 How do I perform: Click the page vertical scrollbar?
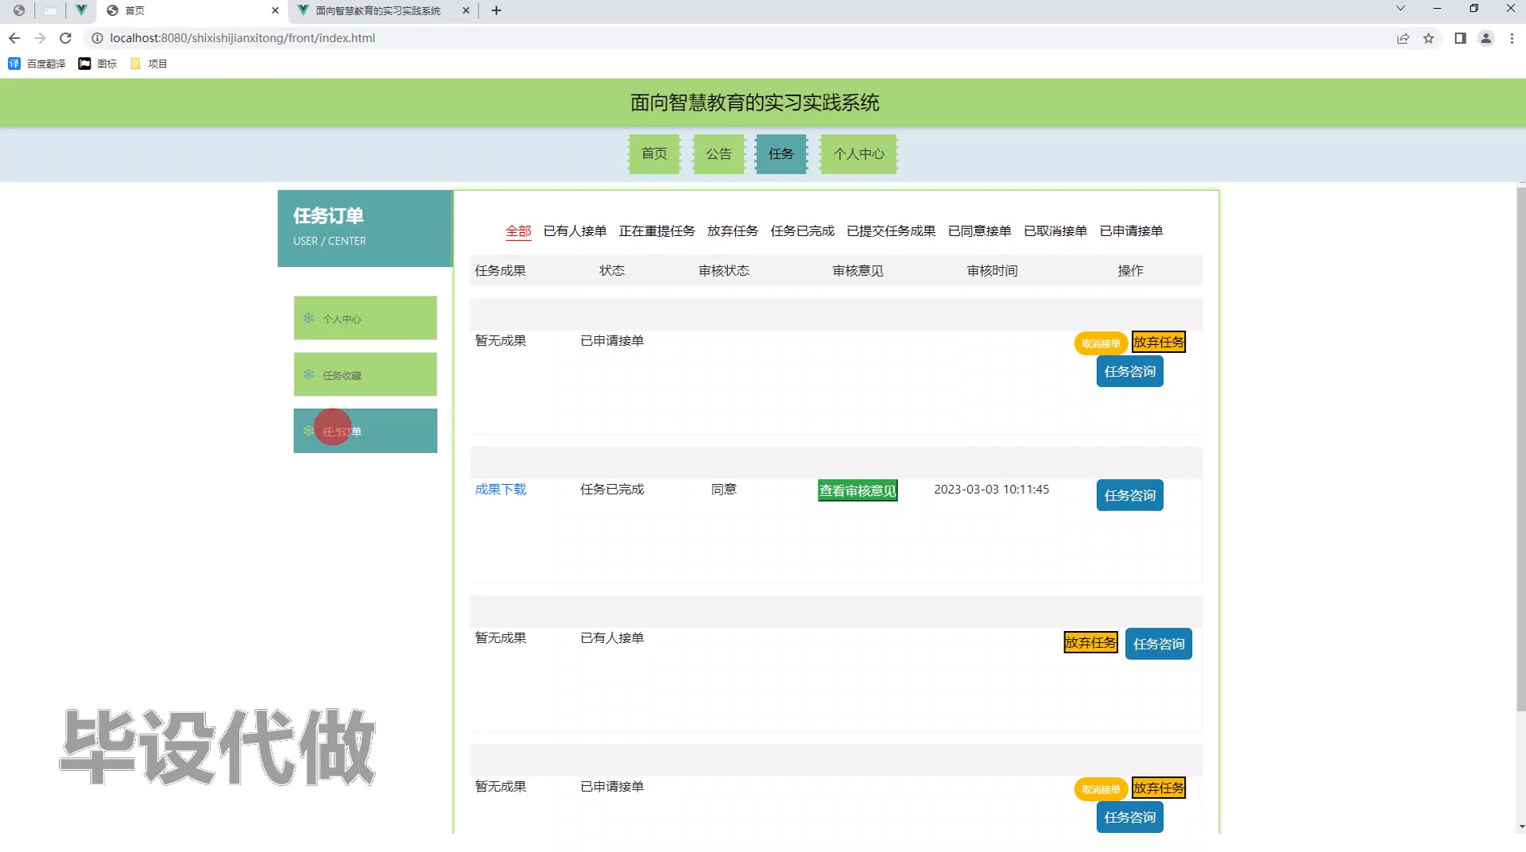(1520, 445)
